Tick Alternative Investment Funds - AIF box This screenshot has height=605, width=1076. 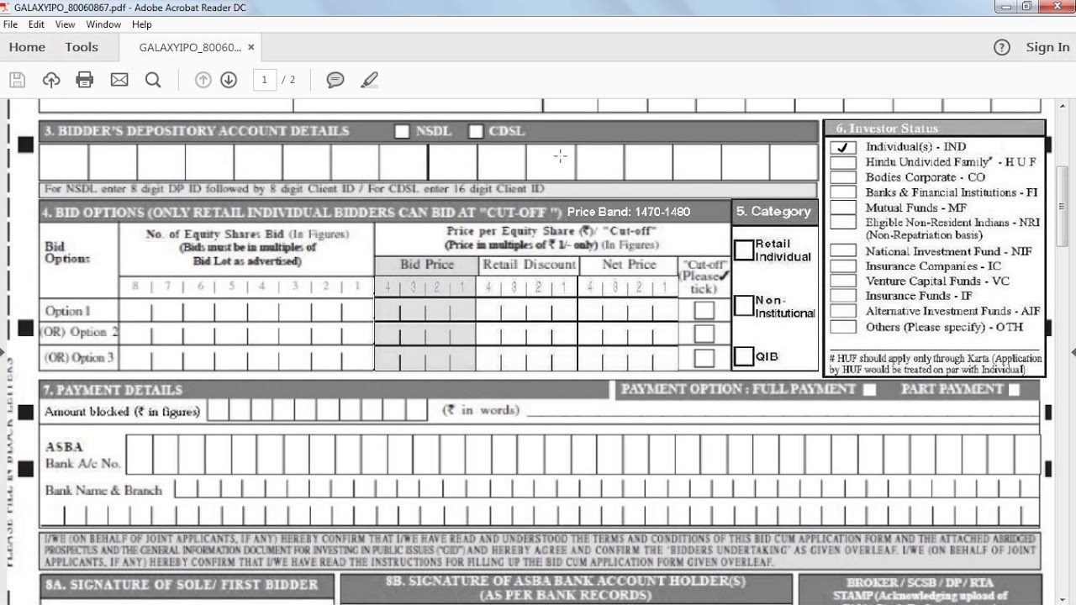pos(843,312)
